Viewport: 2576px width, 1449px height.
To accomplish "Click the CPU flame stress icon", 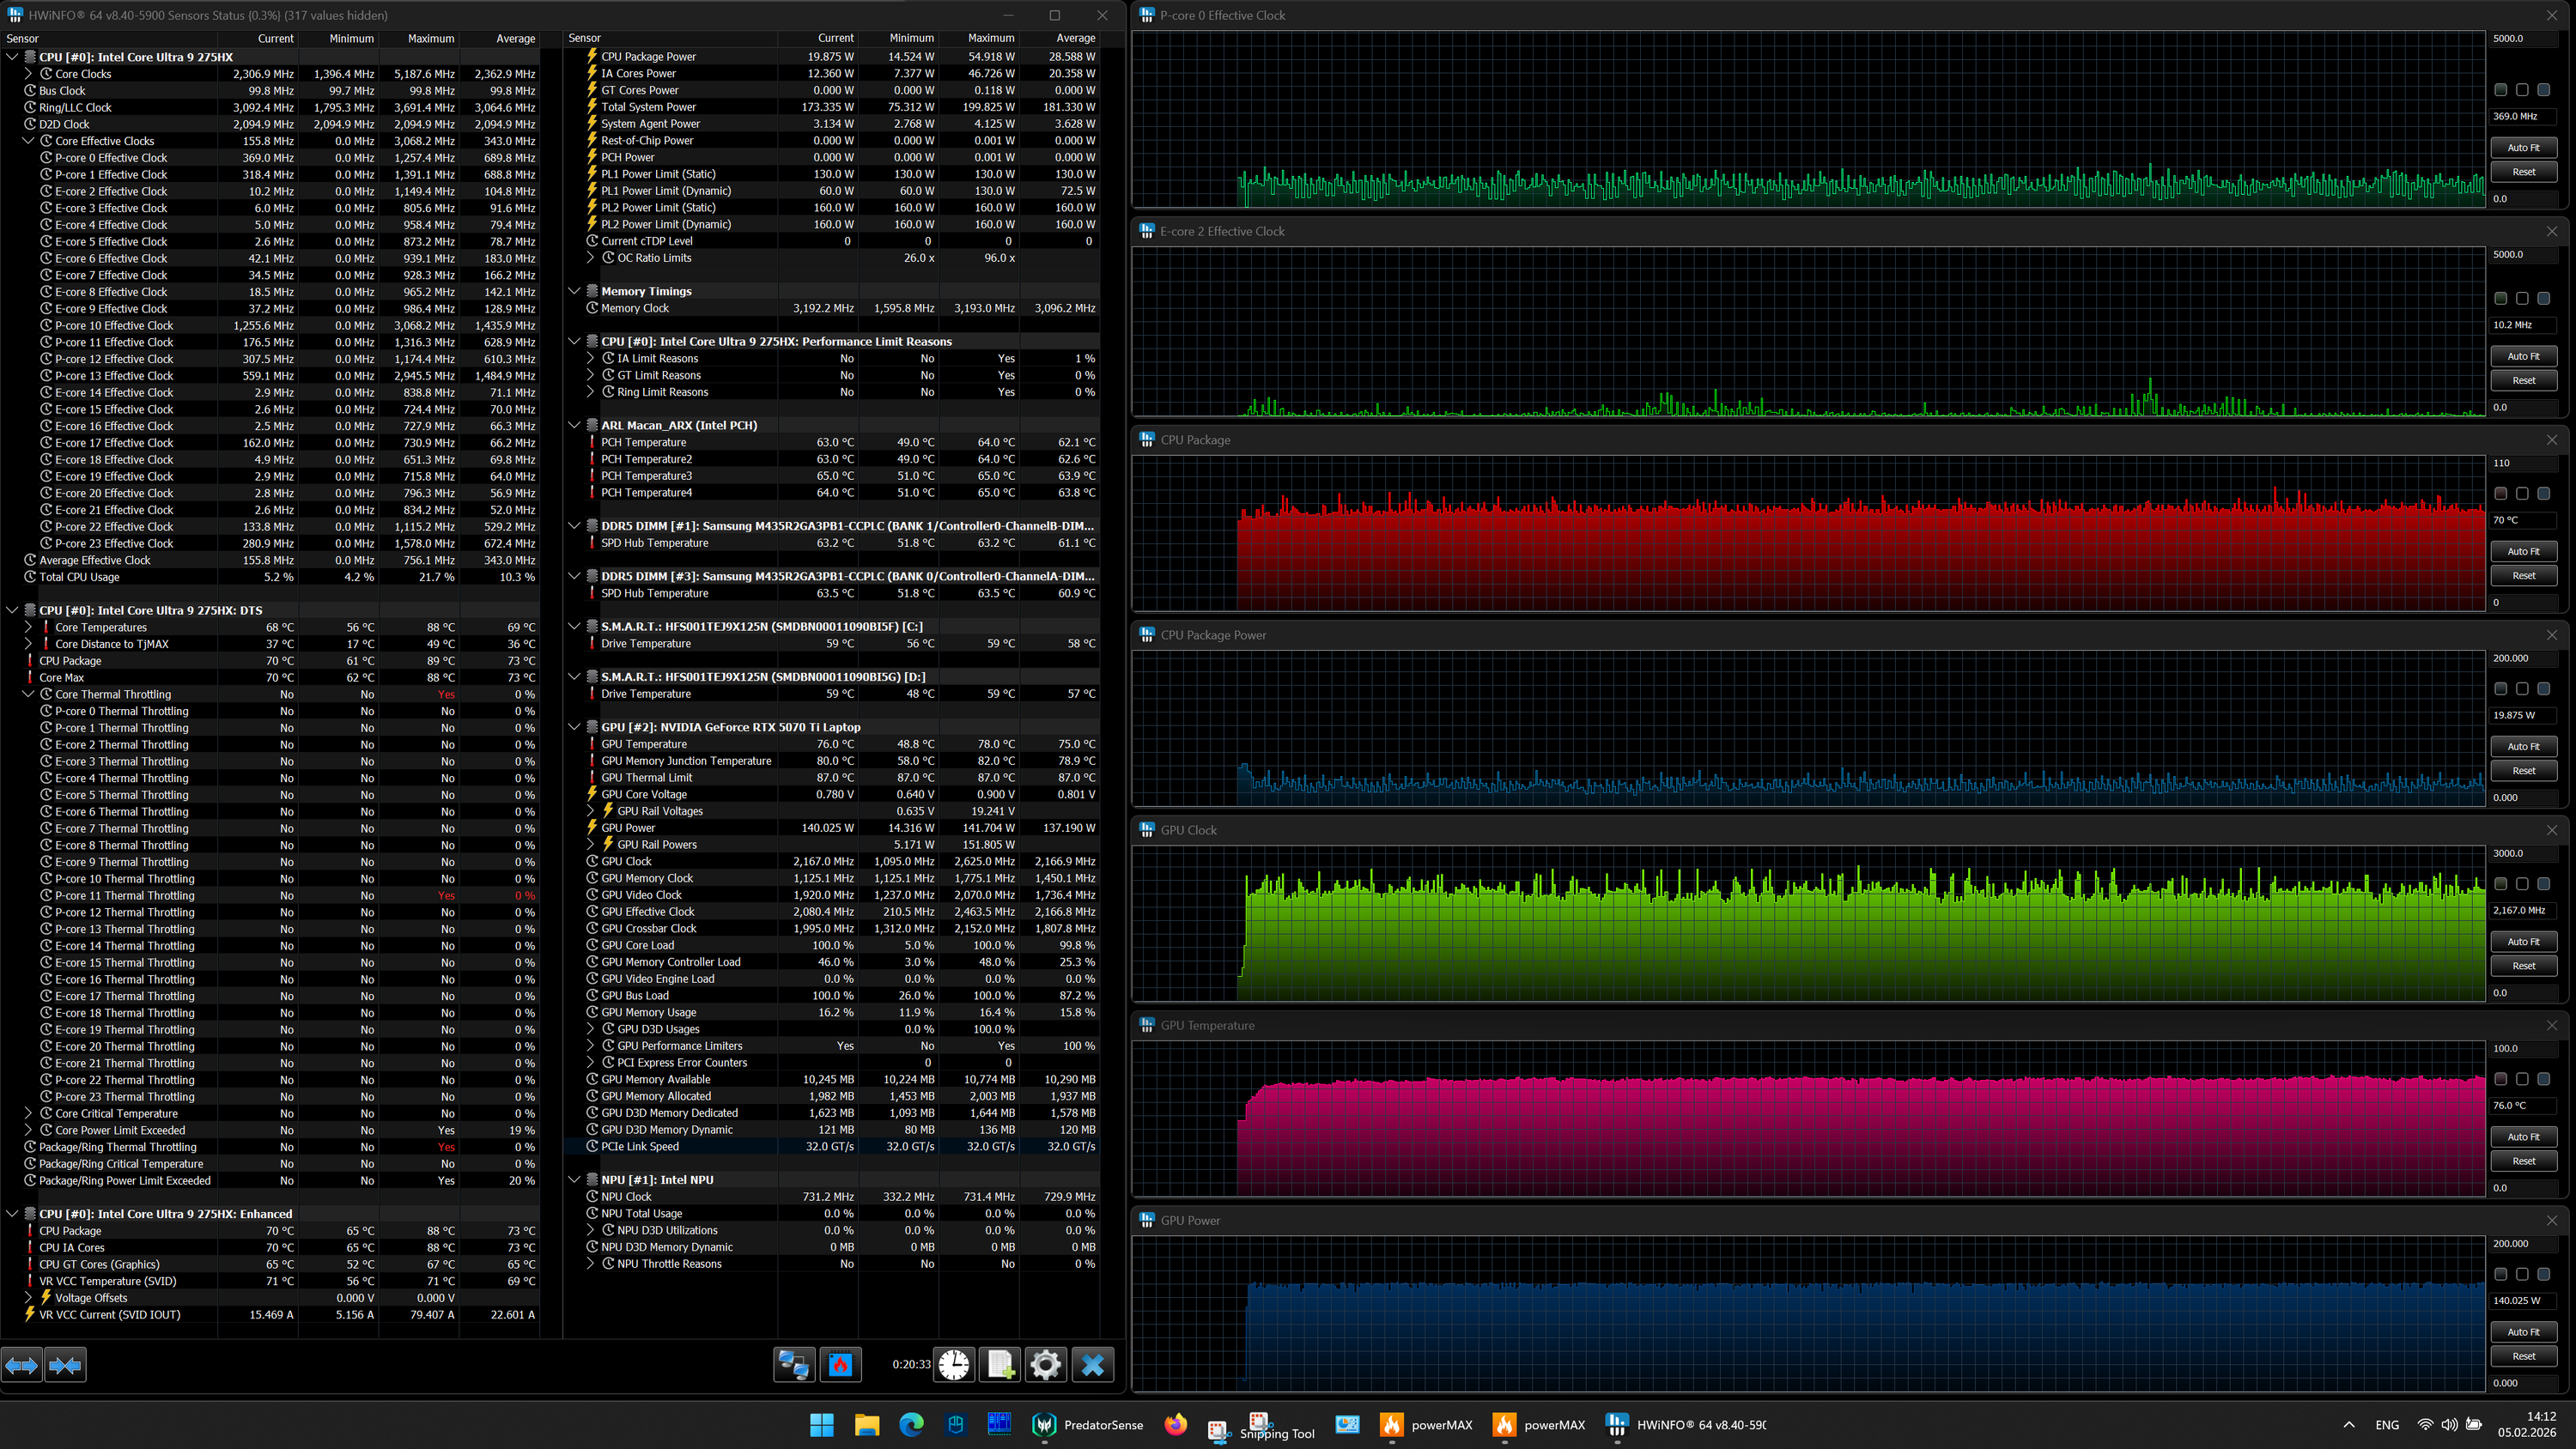I will point(841,1365).
